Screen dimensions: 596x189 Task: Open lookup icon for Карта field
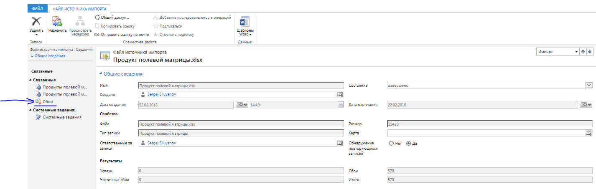(x=589, y=133)
